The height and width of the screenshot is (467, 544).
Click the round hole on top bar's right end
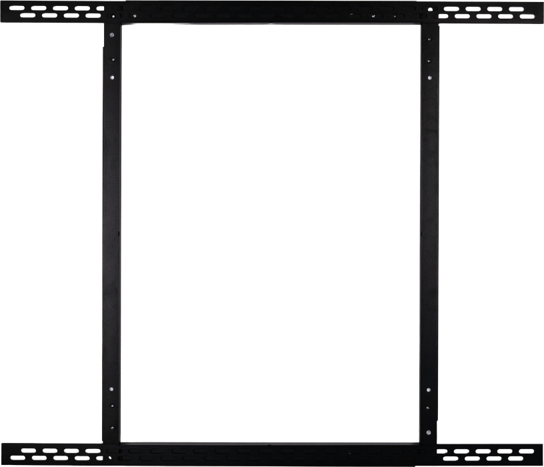[430, 9]
